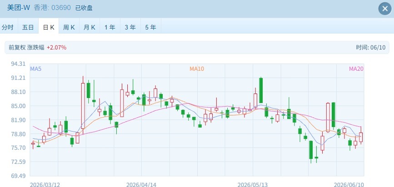Click the 91.21 price axis label
Image resolution: width=394 pixels, height=187 pixels.
pos(18,78)
